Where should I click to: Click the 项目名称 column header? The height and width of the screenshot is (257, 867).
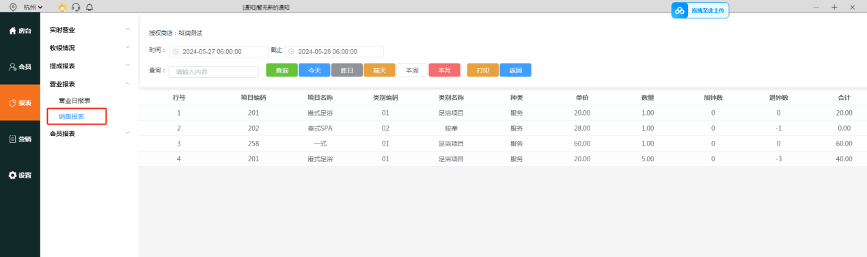click(x=320, y=98)
